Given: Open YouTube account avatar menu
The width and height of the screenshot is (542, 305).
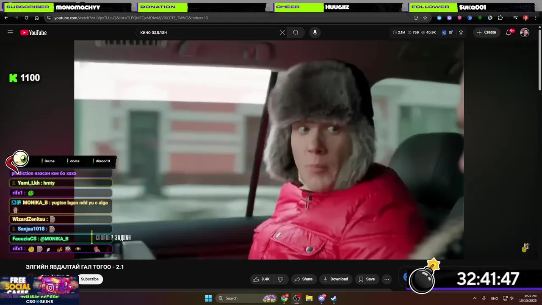Looking at the screenshot, I should click(525, 32).
